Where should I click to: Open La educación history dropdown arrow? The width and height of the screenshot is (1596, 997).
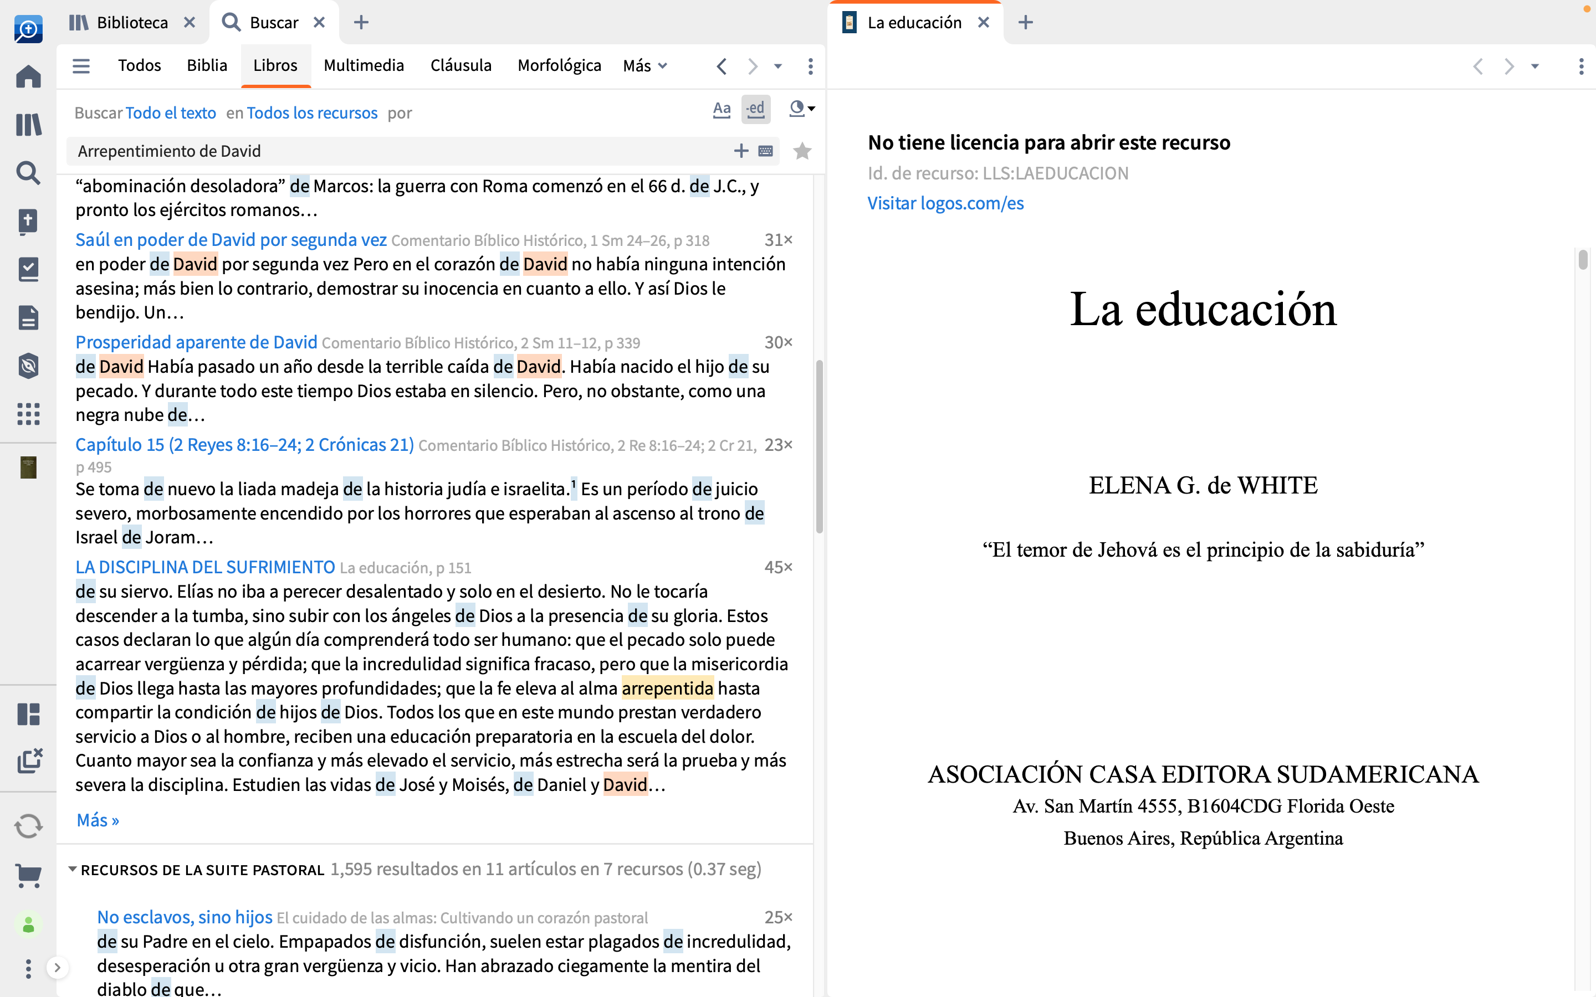[x=1534, y=66]
